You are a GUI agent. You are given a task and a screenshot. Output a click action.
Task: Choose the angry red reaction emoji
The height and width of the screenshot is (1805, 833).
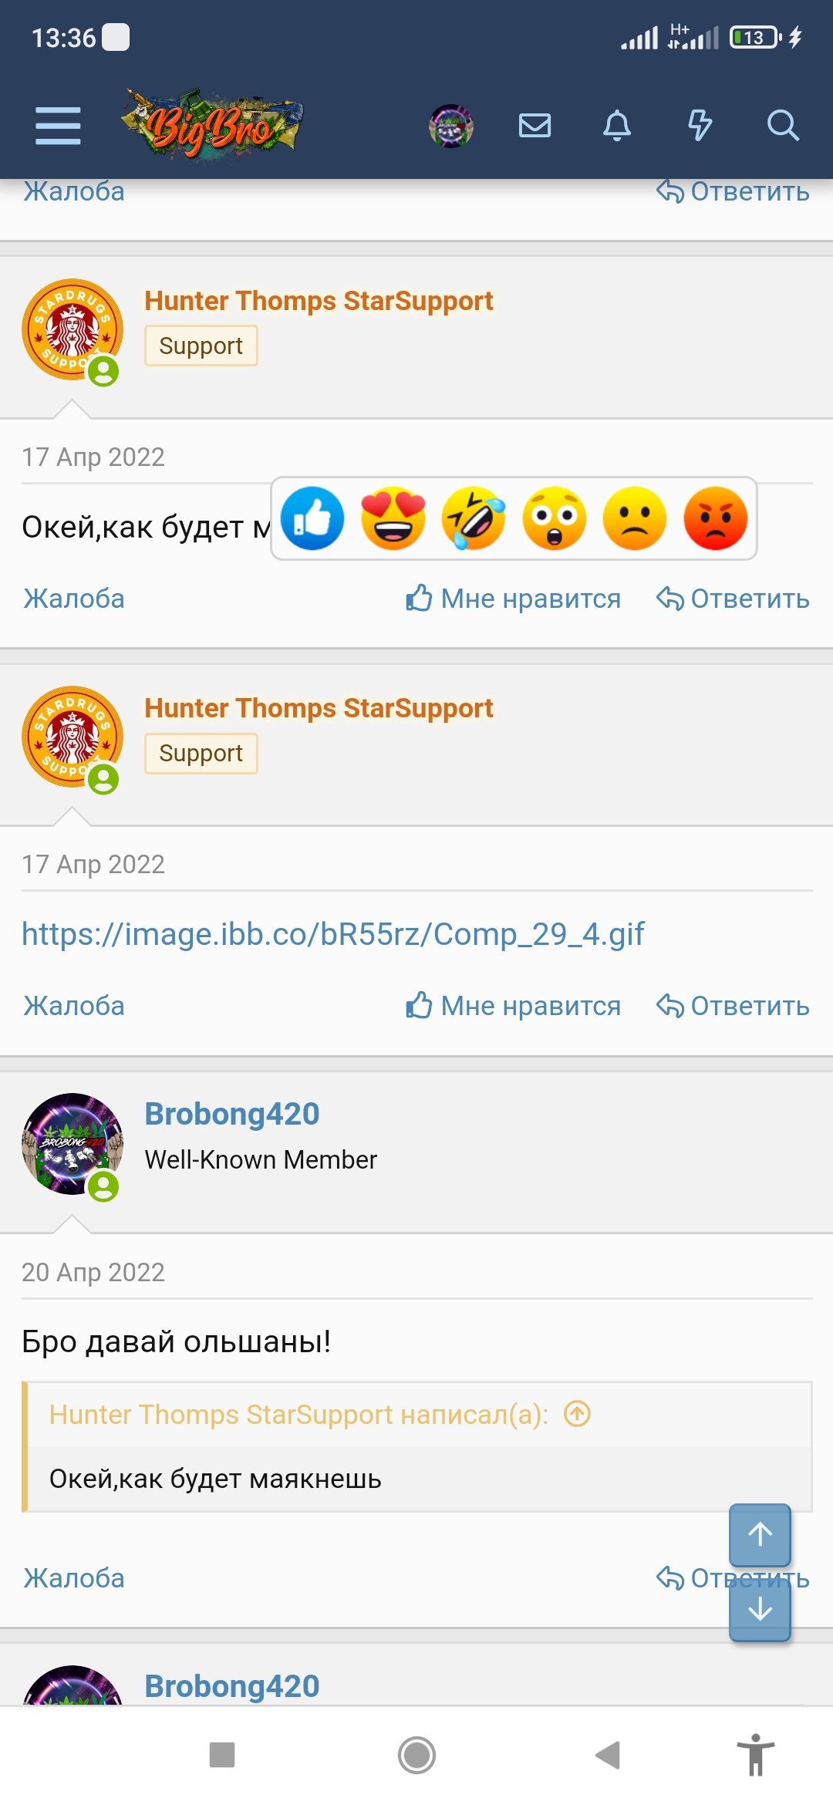tap(716, 518)
